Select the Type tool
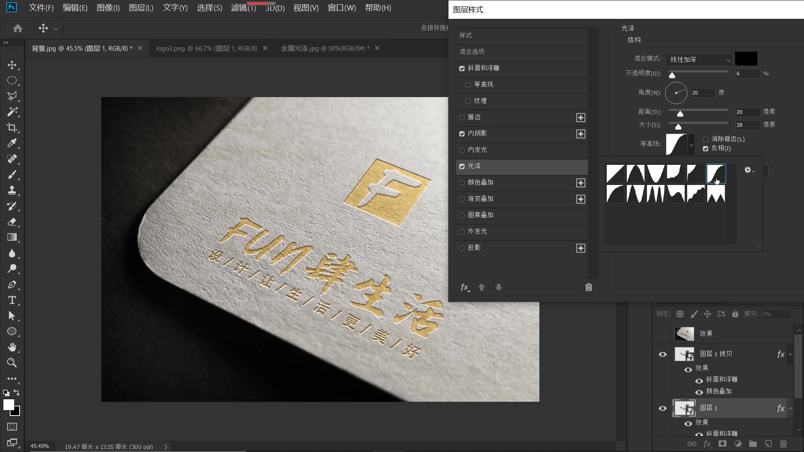Image resolution: width=804 pixels, height=452 pixels. (12, 300)
